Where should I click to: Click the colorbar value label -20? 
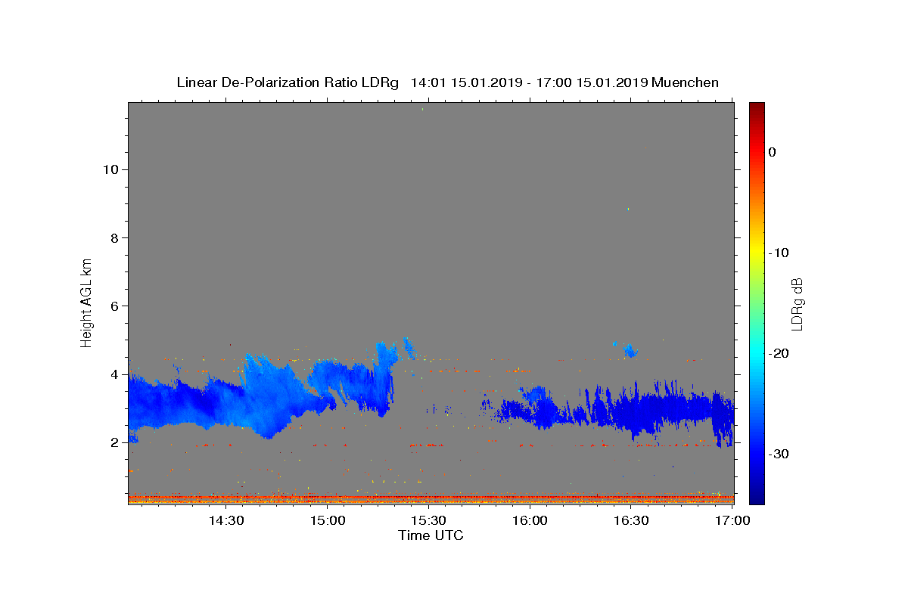click(x=779, y=353)
